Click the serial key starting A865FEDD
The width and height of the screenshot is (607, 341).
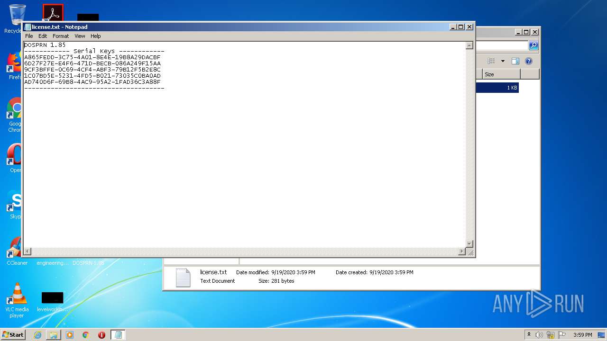pyautogui.click(x=92, y=57)
